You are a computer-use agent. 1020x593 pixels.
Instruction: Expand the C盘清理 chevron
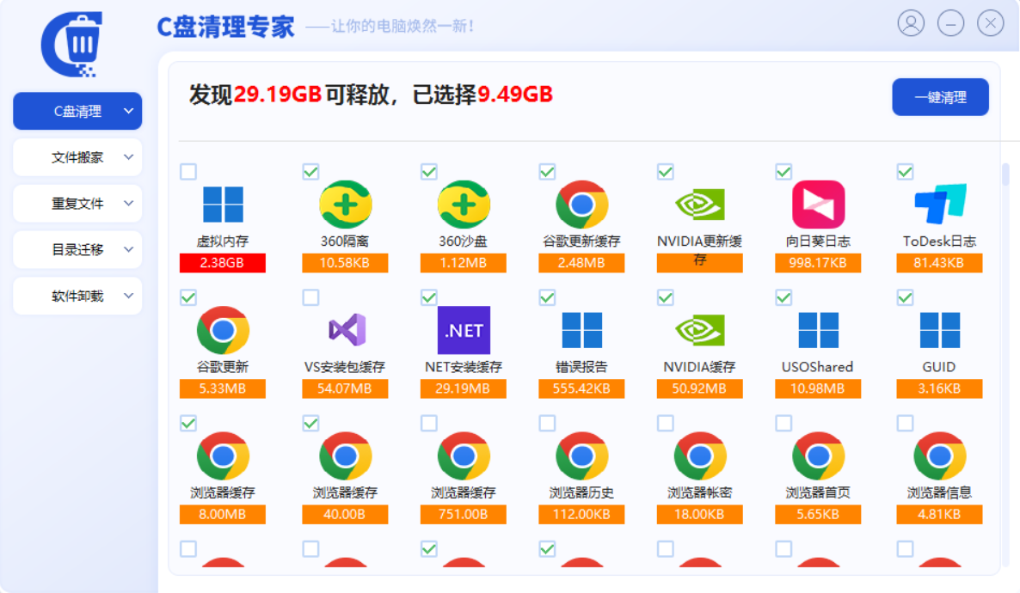[129, 111]
